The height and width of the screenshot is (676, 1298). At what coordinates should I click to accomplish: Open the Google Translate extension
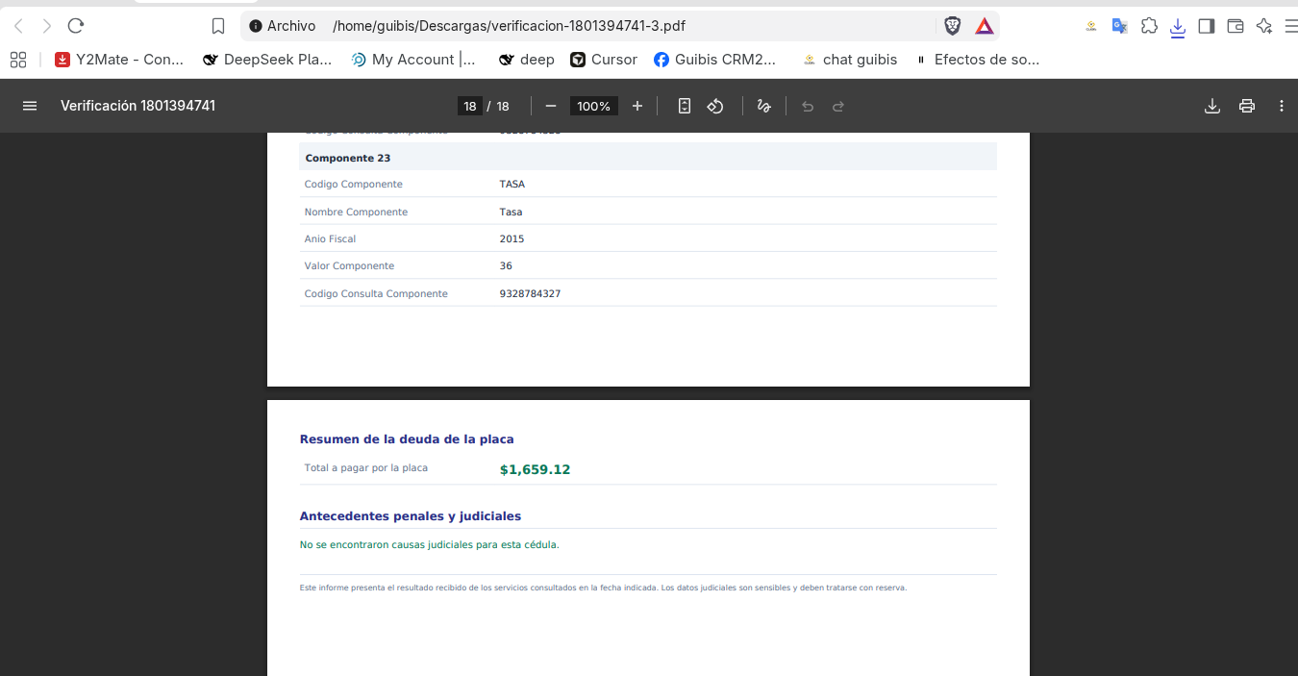[1120, 26]
